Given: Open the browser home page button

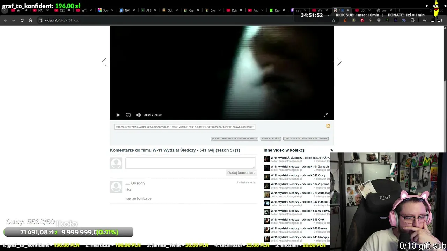Looking at the screenshot, I should [x=30, y=20].
